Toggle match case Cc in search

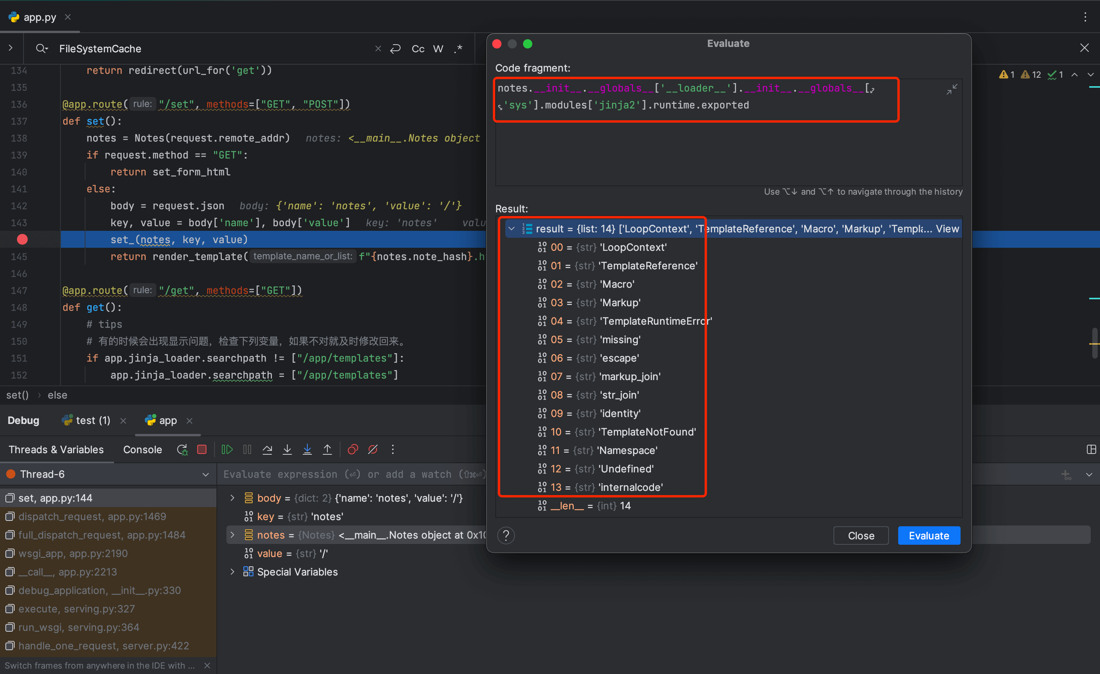pyautogui.click(x=418, y=48)
